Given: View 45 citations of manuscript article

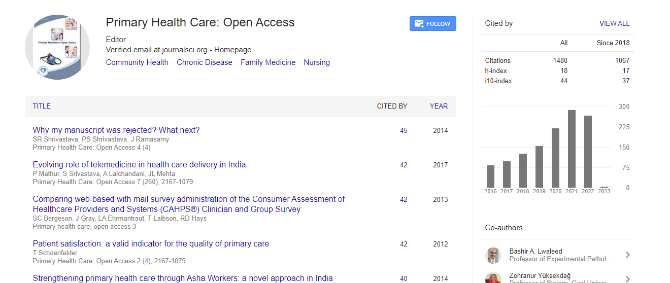Looking at the screenshot, I should coord(404,130).
